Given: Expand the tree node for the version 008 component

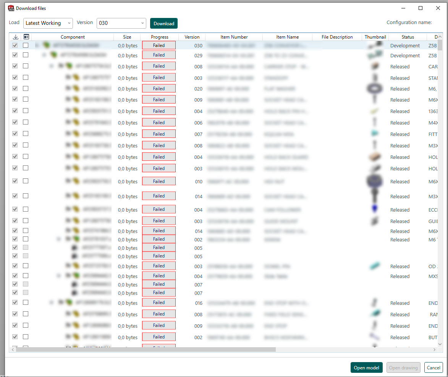Looking at the screenshot, I should (x=52, y=66).
